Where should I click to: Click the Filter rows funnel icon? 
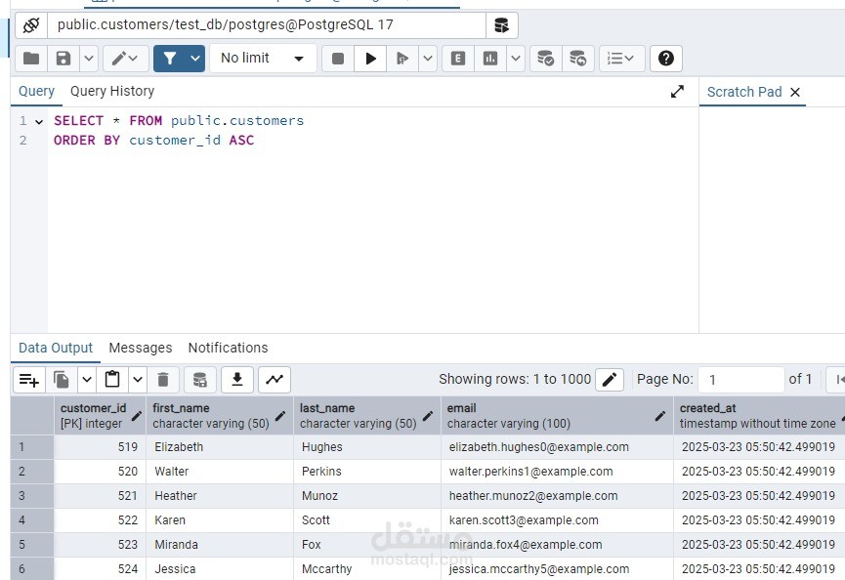(x=170, y=59)
